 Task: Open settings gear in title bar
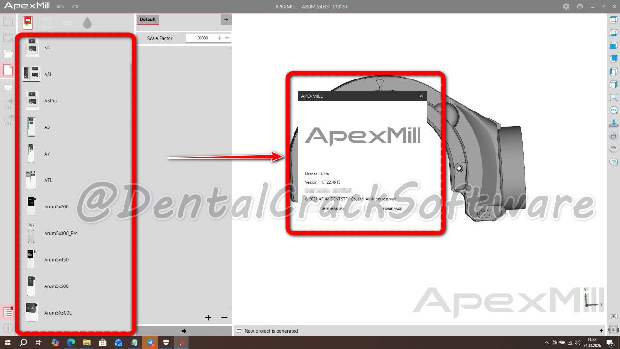click(566, 6)
